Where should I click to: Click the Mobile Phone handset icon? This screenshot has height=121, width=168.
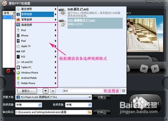(18, 83)
